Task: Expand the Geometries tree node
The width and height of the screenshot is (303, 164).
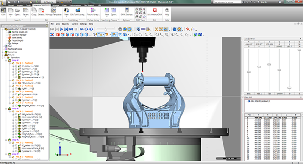Action: pos(2,52)
